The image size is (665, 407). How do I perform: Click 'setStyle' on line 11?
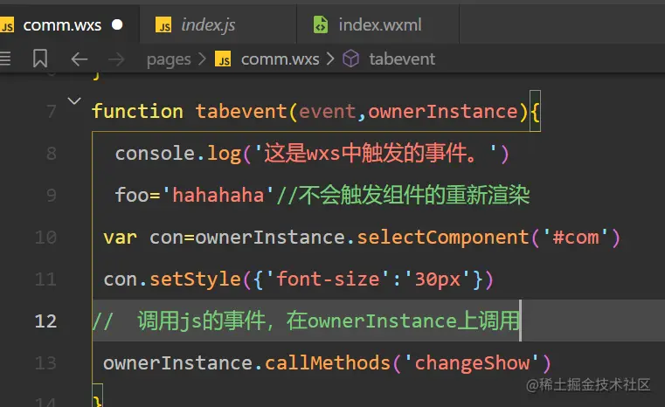coord(196,279)
